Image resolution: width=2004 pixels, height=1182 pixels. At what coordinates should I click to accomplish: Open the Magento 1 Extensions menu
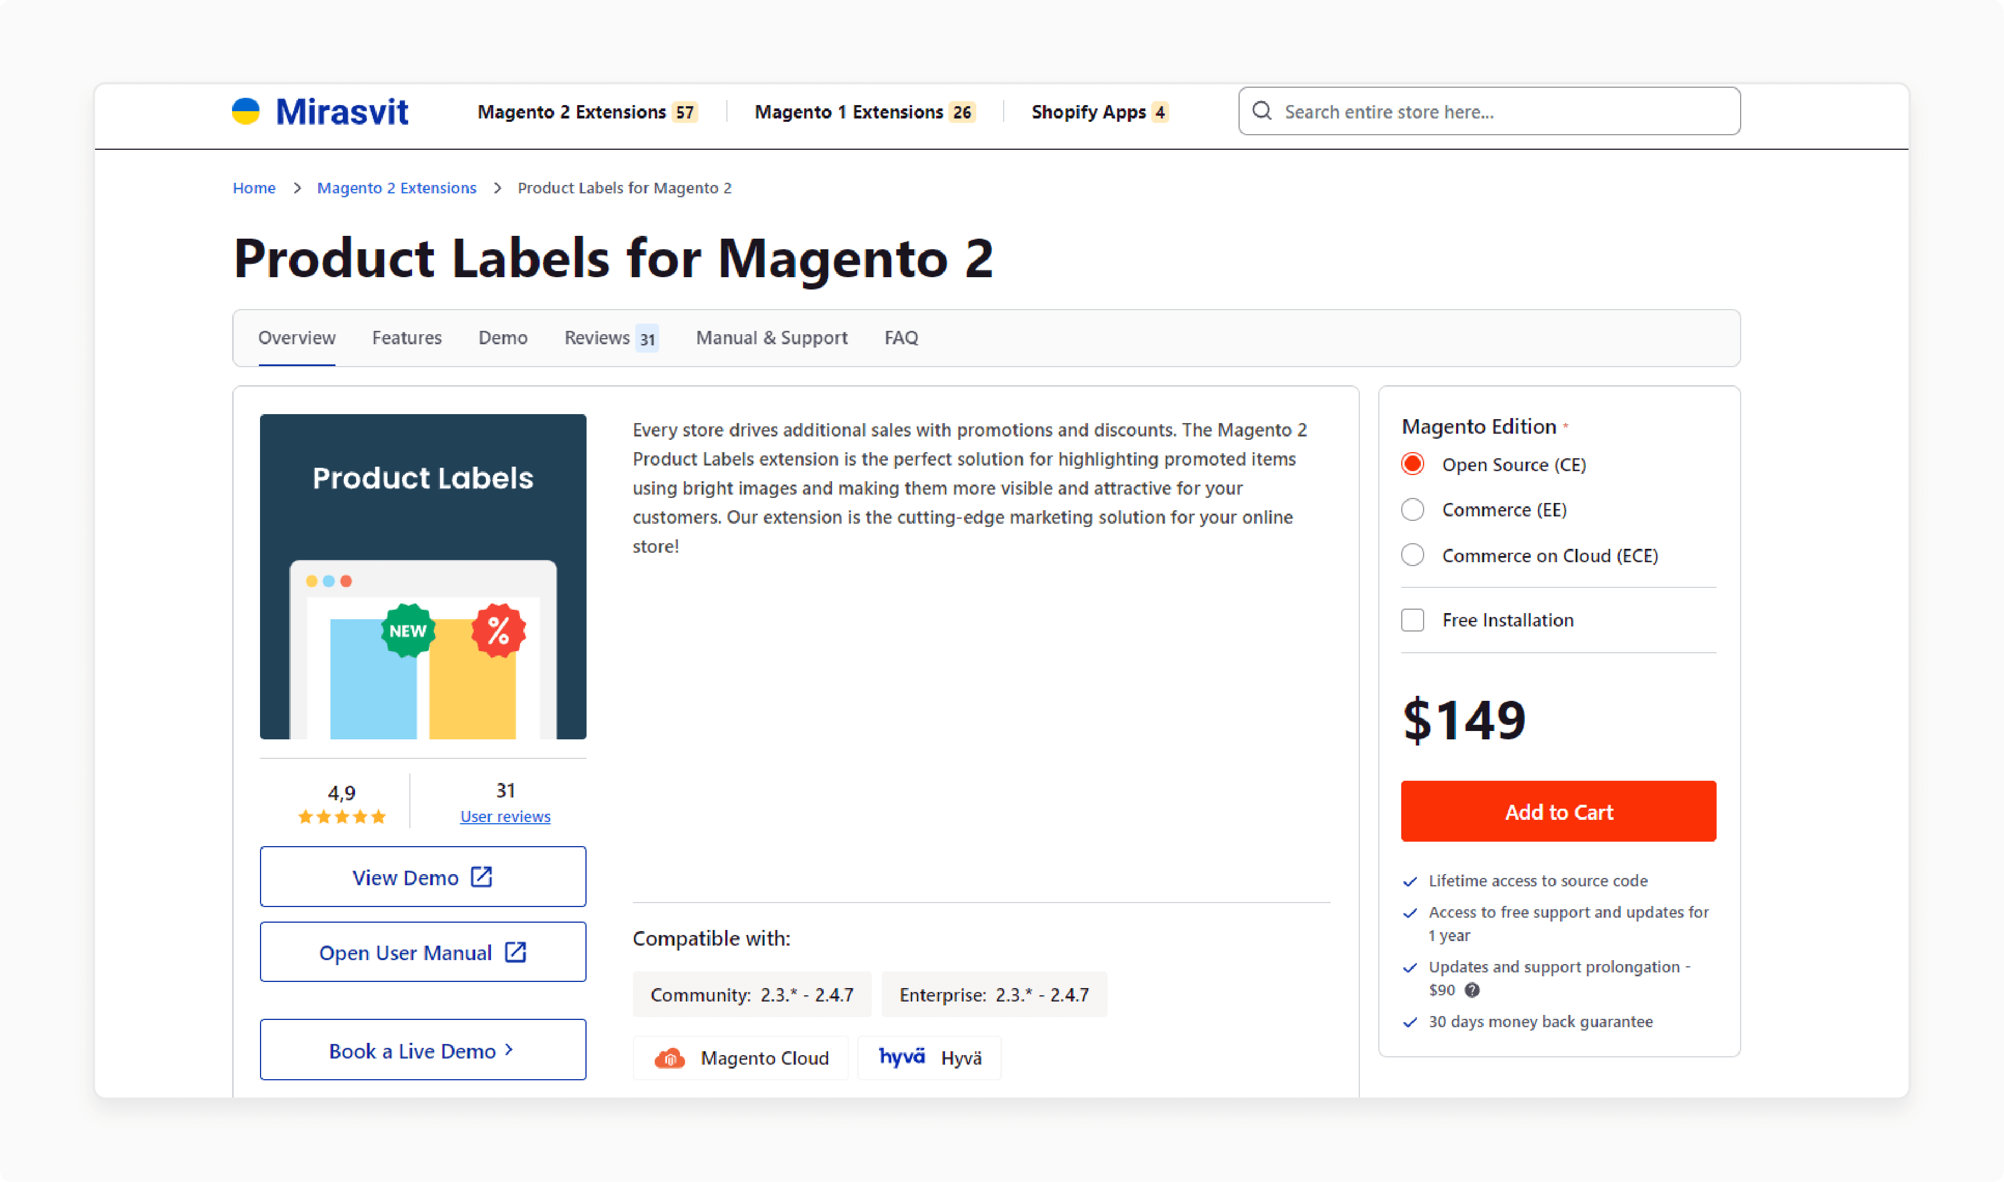click(x=864, y=112)
